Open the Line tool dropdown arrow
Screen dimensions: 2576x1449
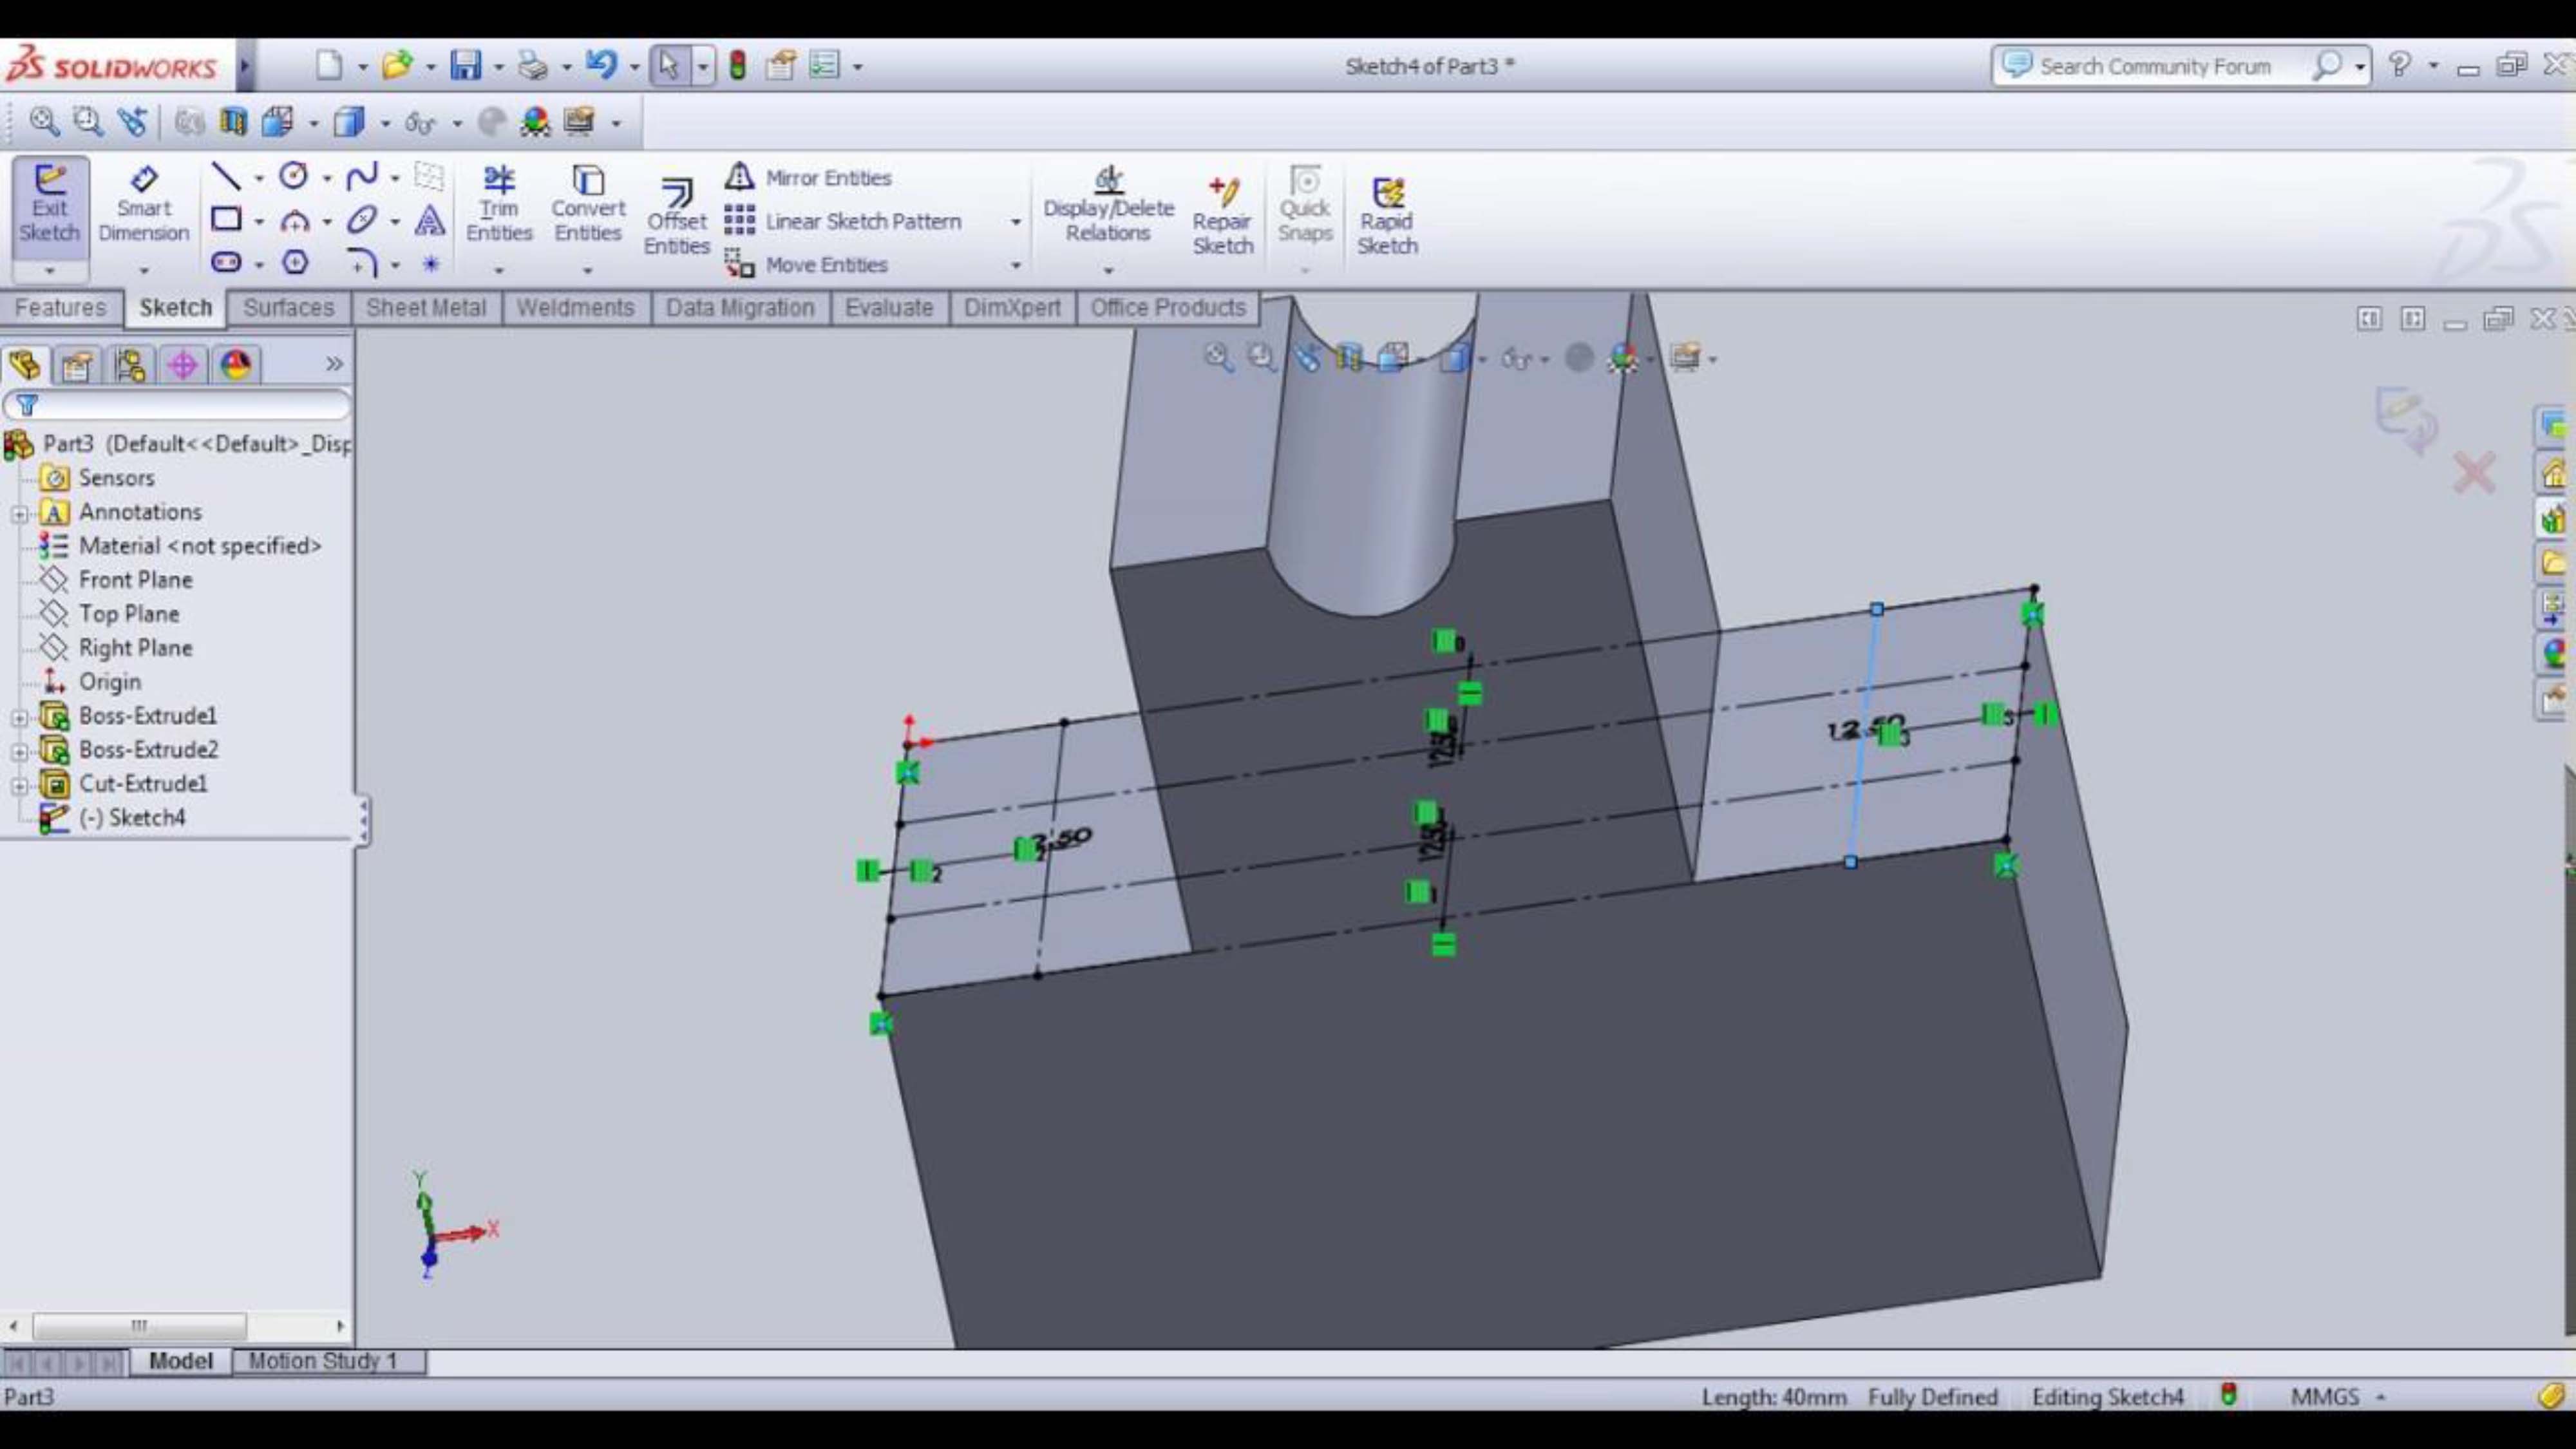tap(259, 178)
